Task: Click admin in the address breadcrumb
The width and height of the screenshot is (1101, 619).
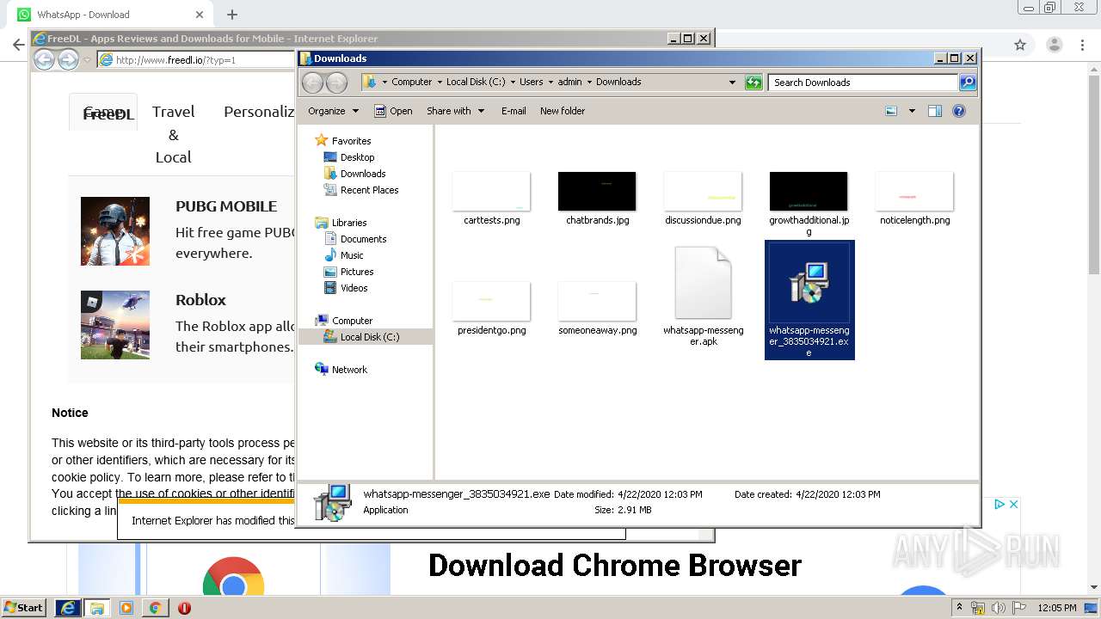Action: point(569,82)
